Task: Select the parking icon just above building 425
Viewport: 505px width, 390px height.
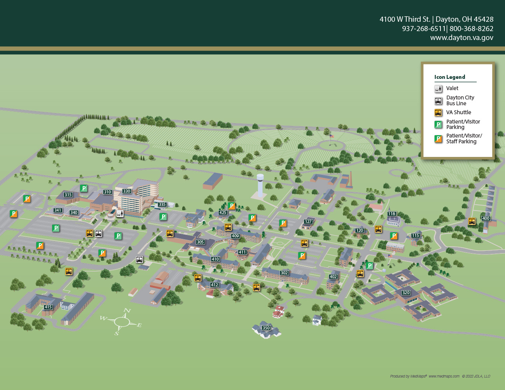Action: click(232, 206)
